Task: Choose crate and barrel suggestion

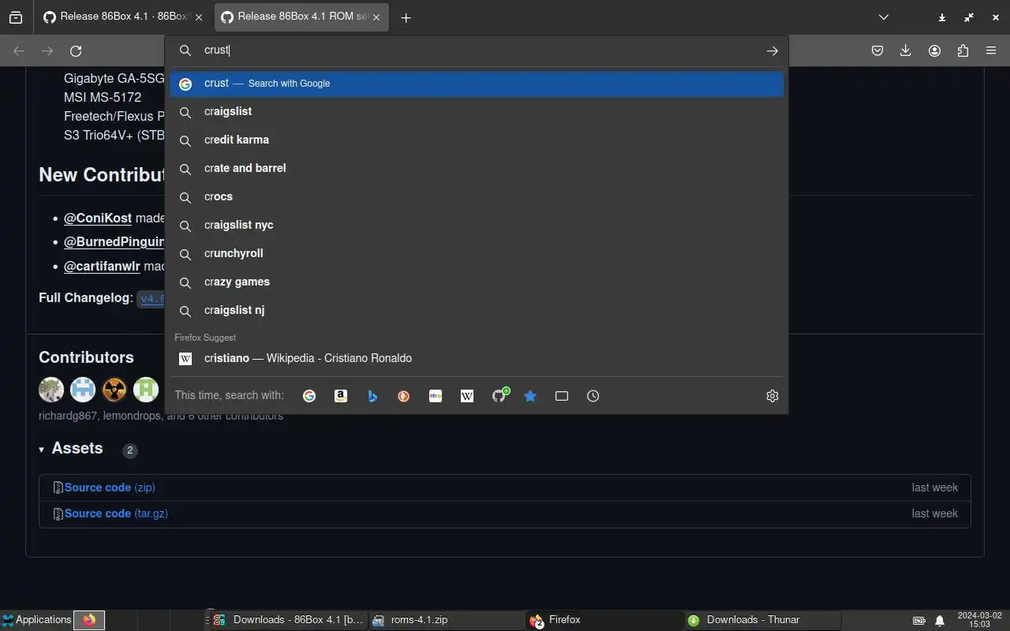Action: 477,169
